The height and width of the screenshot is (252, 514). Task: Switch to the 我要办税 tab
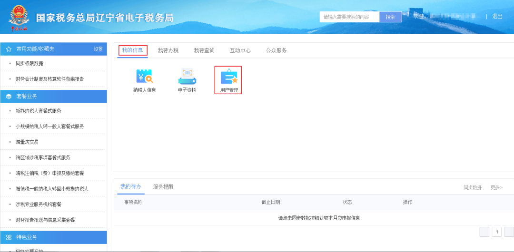click(x=168, y=50)
